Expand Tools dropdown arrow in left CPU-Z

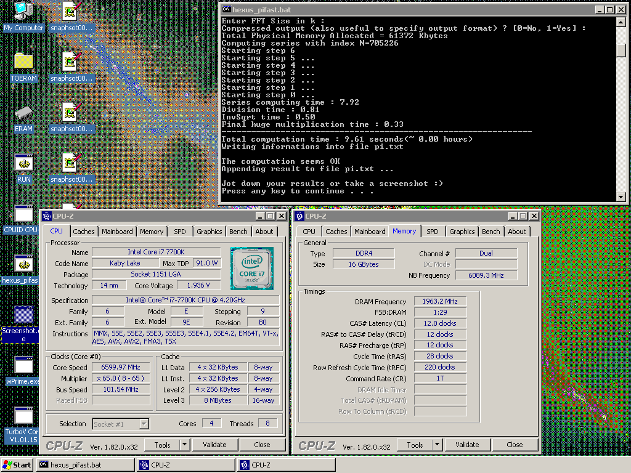[184, 445]
